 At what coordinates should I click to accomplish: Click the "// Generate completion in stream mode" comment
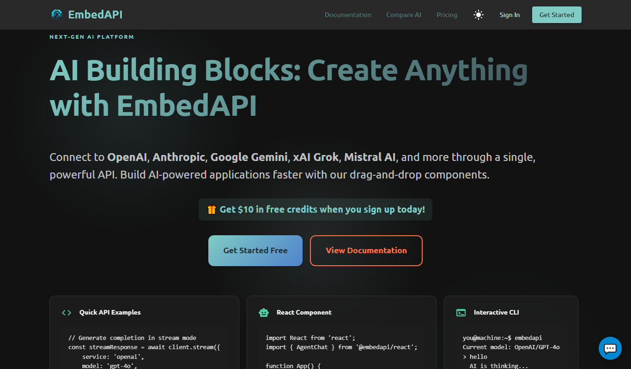[x=132, y=338]
